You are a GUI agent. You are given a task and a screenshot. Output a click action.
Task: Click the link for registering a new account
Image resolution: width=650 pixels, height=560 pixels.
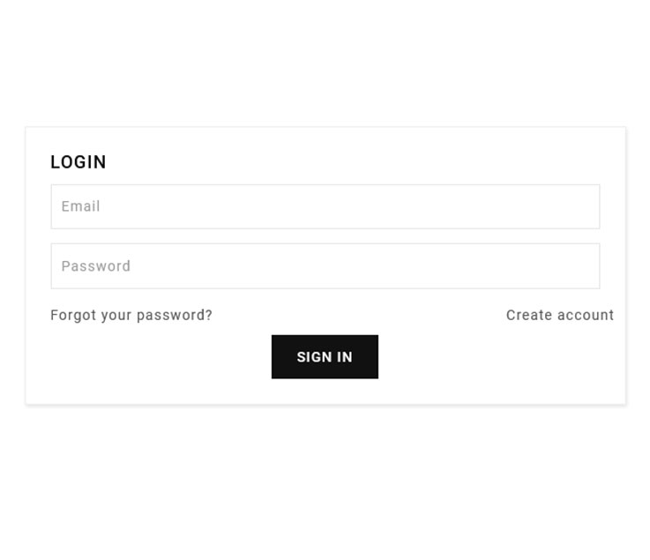[559, 315]
